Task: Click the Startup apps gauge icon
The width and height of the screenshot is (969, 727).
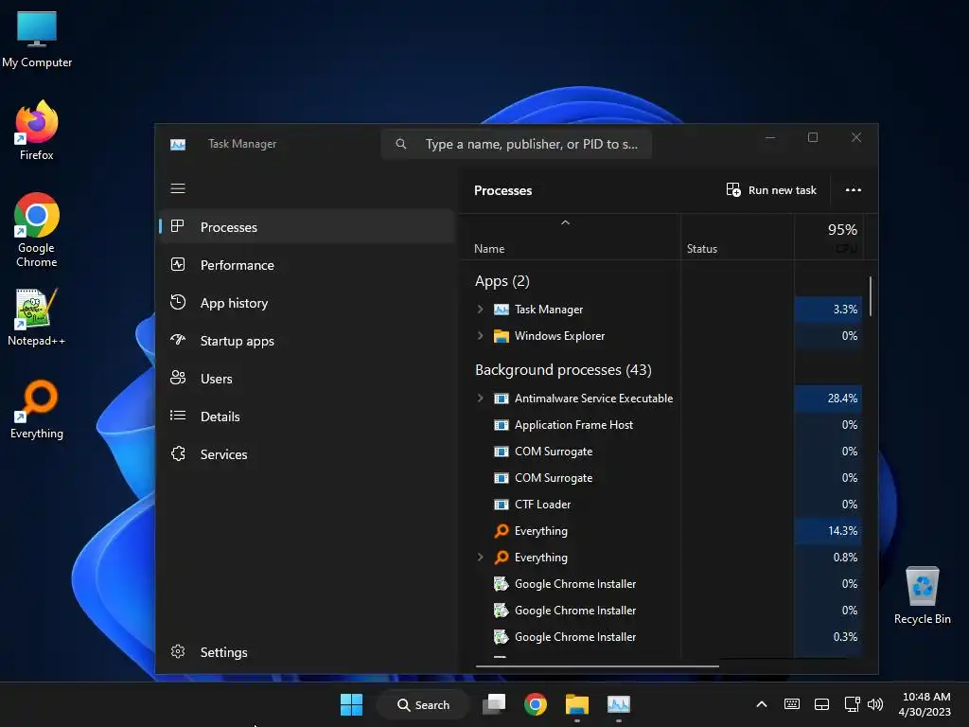Action: [178, 340]
